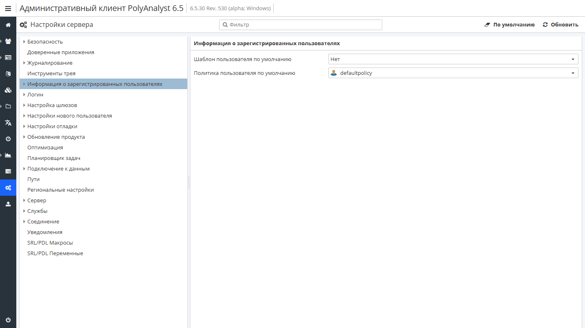Viewport: 585px width, 328px height.
Task: Expand the Логин tree node arrow
Action: pos(24,94)
